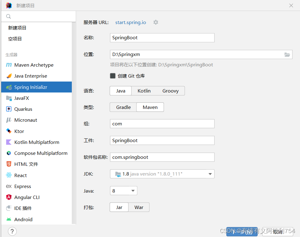
Task: Click the HTML5 file icon
Action: (9, 164)
